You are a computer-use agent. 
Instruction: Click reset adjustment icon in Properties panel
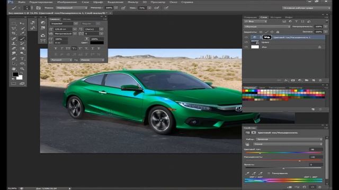click(x=305, y=187)
